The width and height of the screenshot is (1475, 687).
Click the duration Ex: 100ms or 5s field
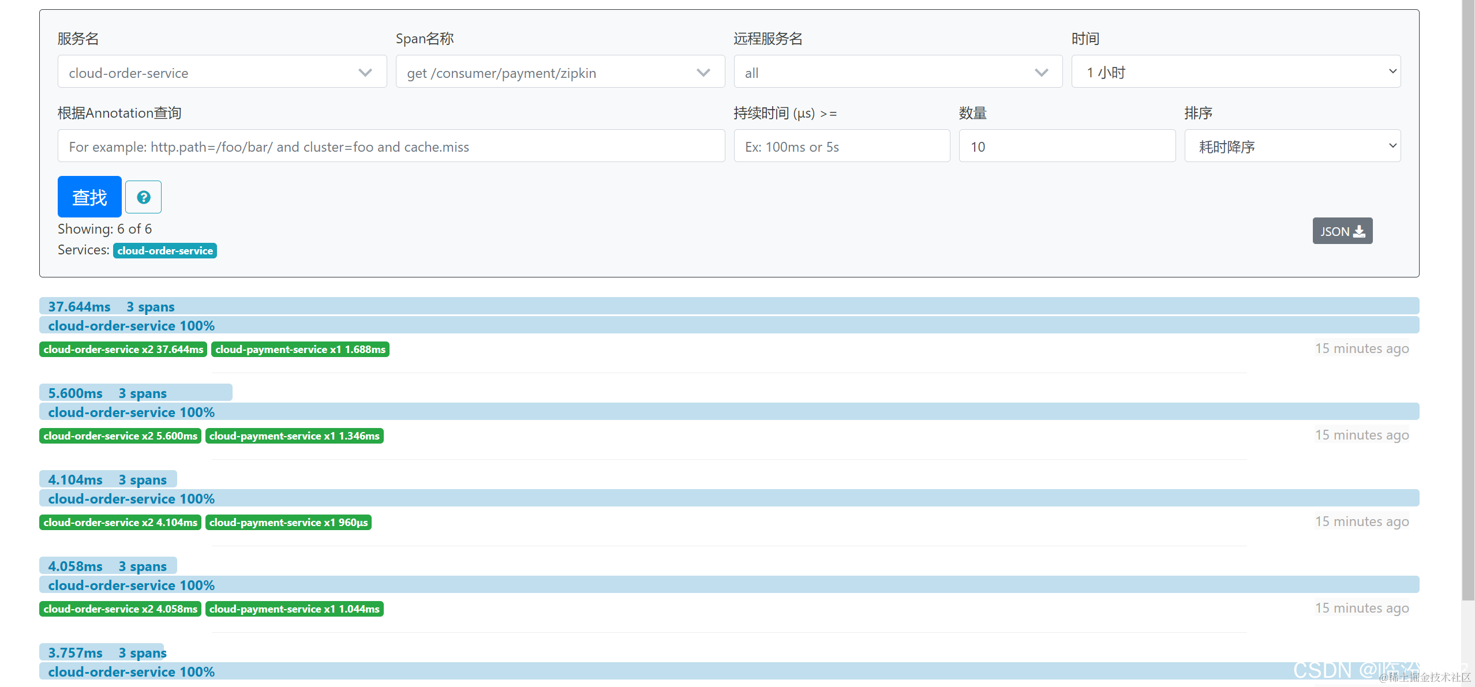(841, 146)
